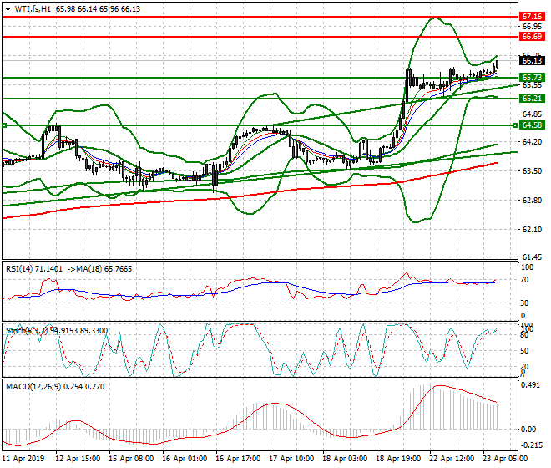Viewport: 551px width, 468px height.
Task: Select the green 65.73 price level label
Action: pos(532,77)
